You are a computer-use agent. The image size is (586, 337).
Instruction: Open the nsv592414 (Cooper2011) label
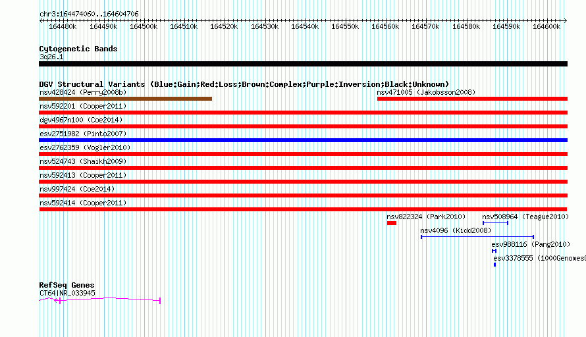(83, 203)
